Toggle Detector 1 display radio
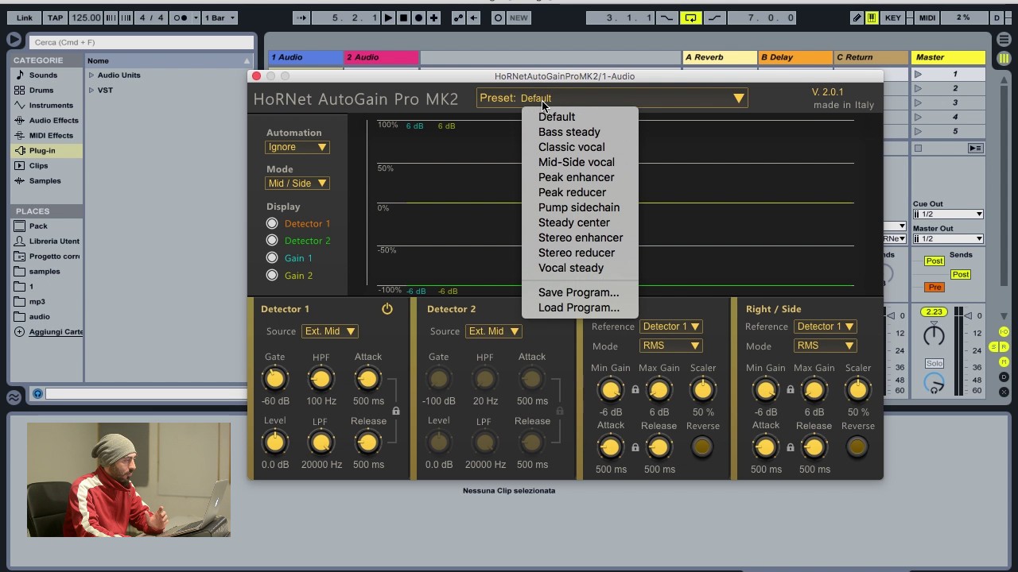 point(272,223)
